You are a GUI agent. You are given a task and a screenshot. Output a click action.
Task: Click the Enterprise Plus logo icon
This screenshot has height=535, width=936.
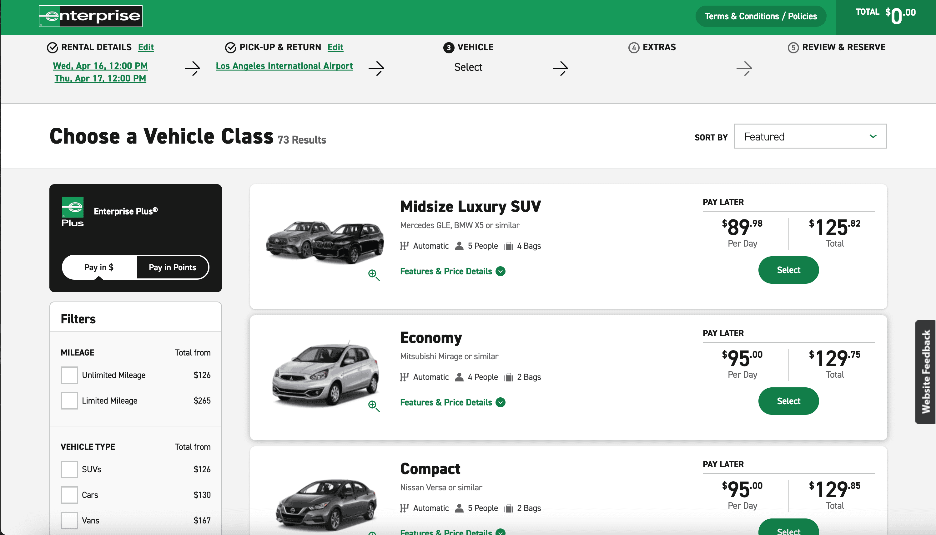(73, 212)
